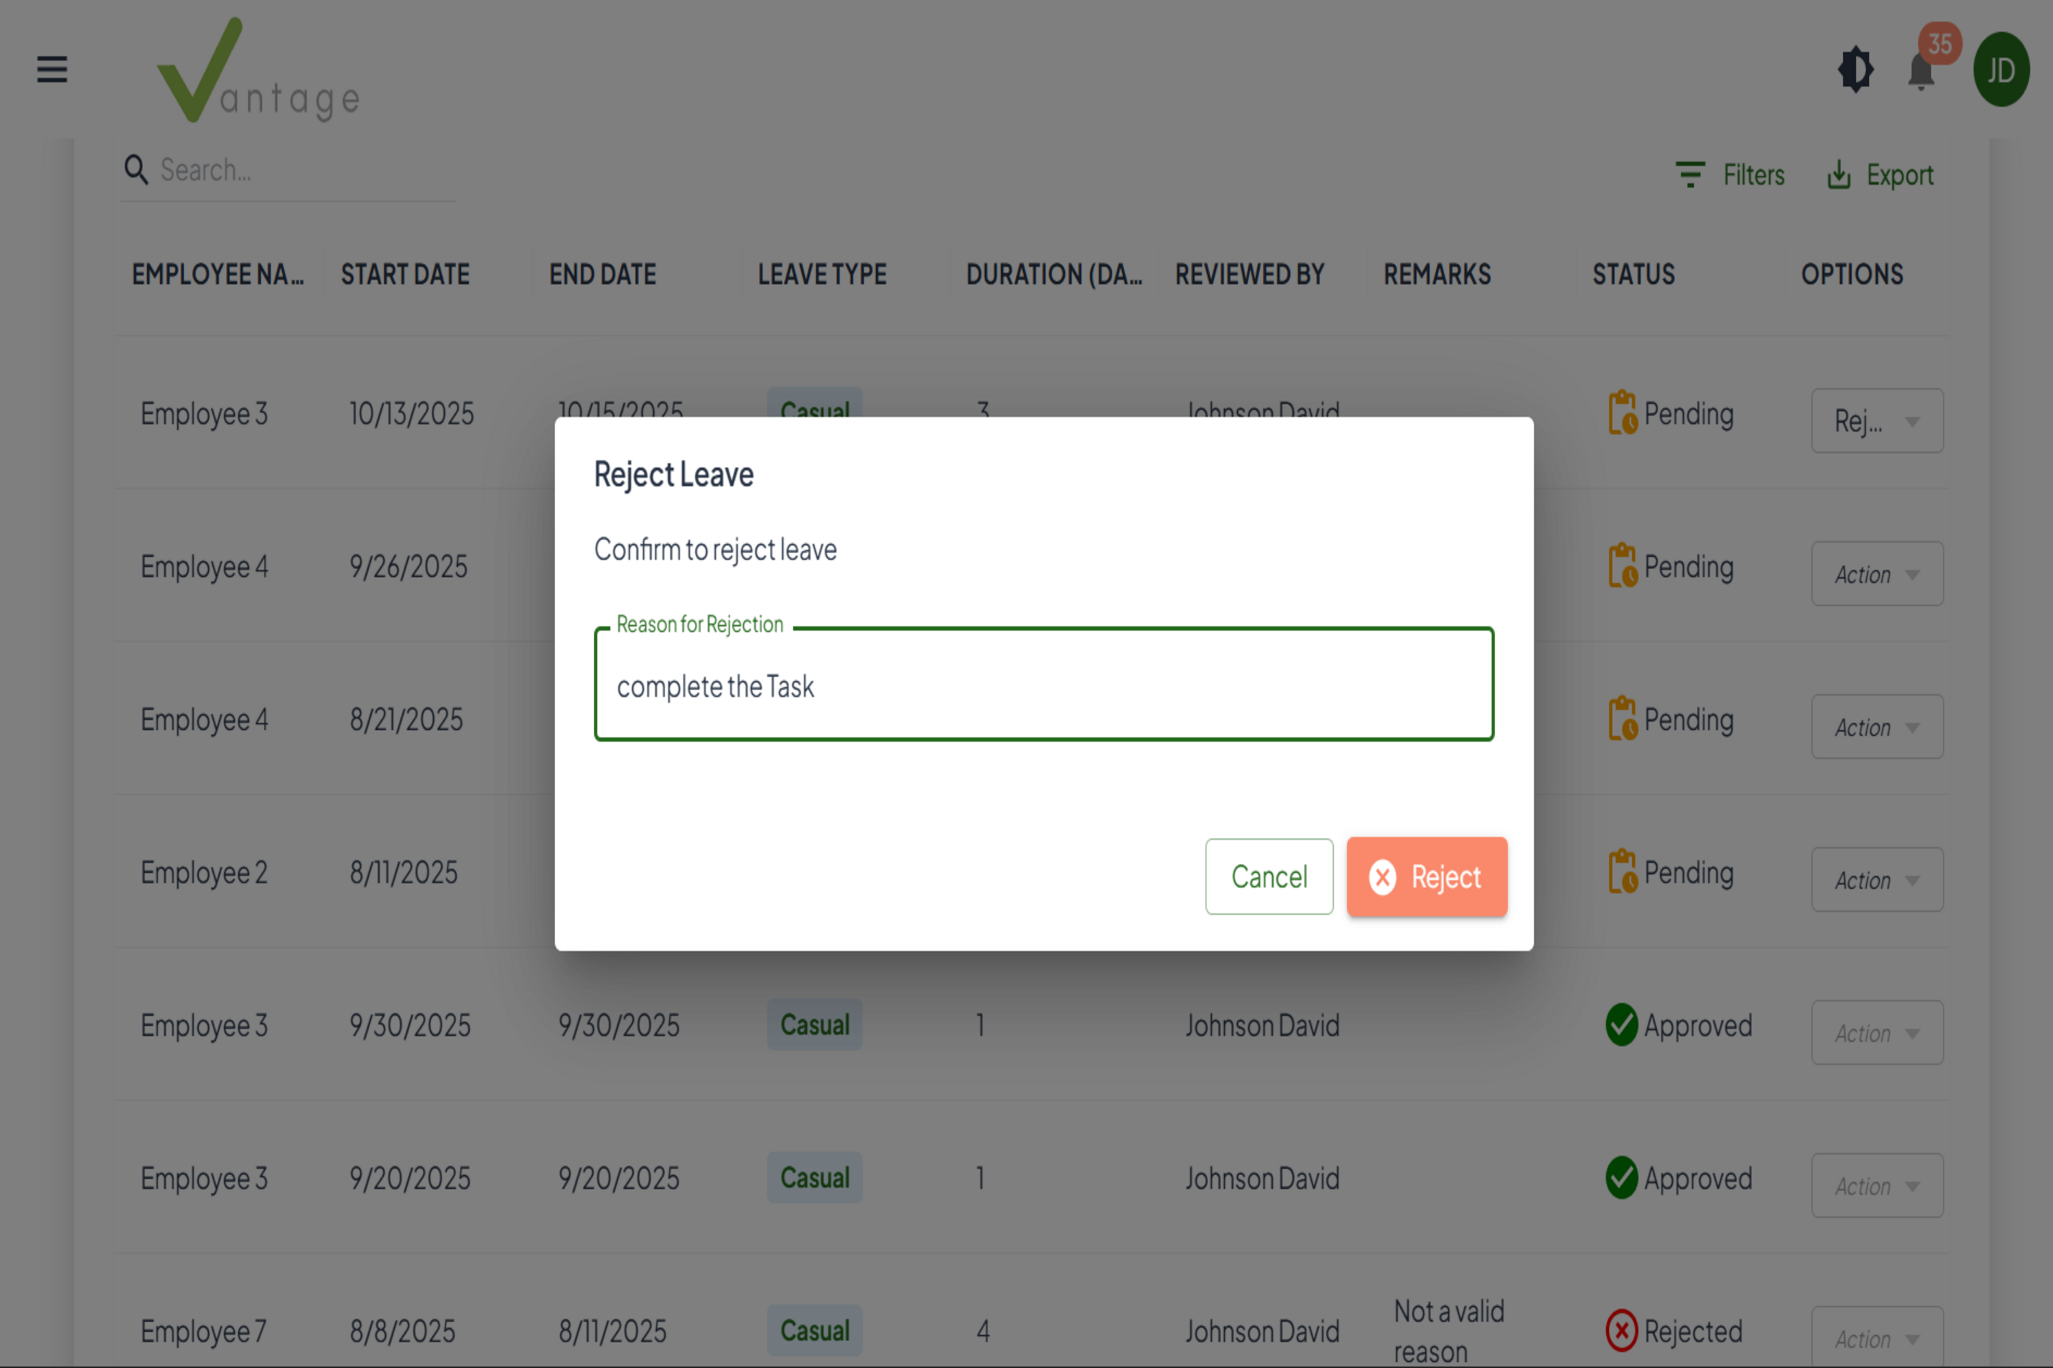The width and height of the screenshot is (2053, 1368).
Task: Sort by the Status column header
Action: coord(1633,275)
